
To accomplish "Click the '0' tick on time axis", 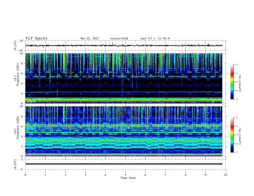I will click(25, 175).
